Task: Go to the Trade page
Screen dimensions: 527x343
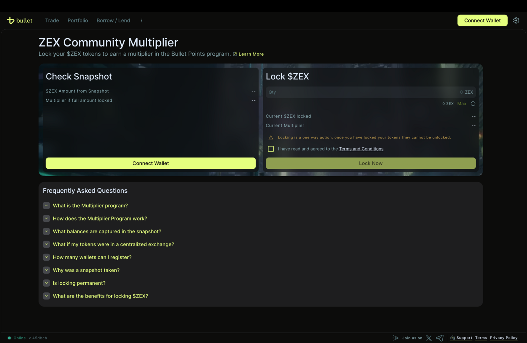Action: coord(52,20)
